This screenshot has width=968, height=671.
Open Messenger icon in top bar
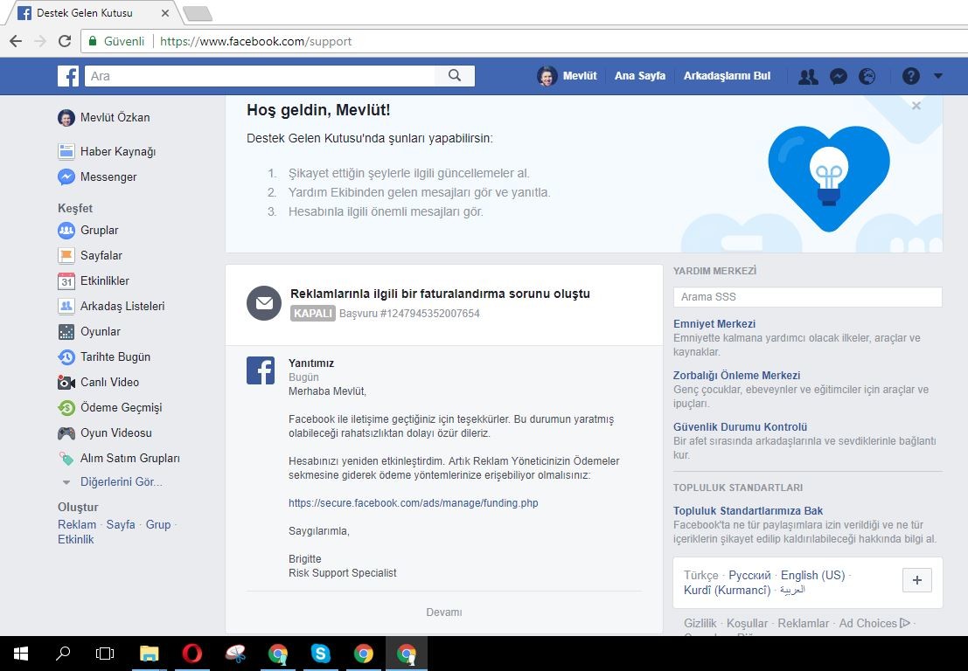click(x=838, y=77)
